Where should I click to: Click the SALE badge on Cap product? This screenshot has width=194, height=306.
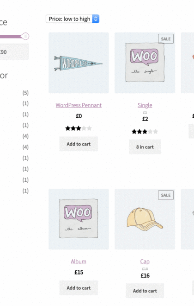(x=166, y=195)
